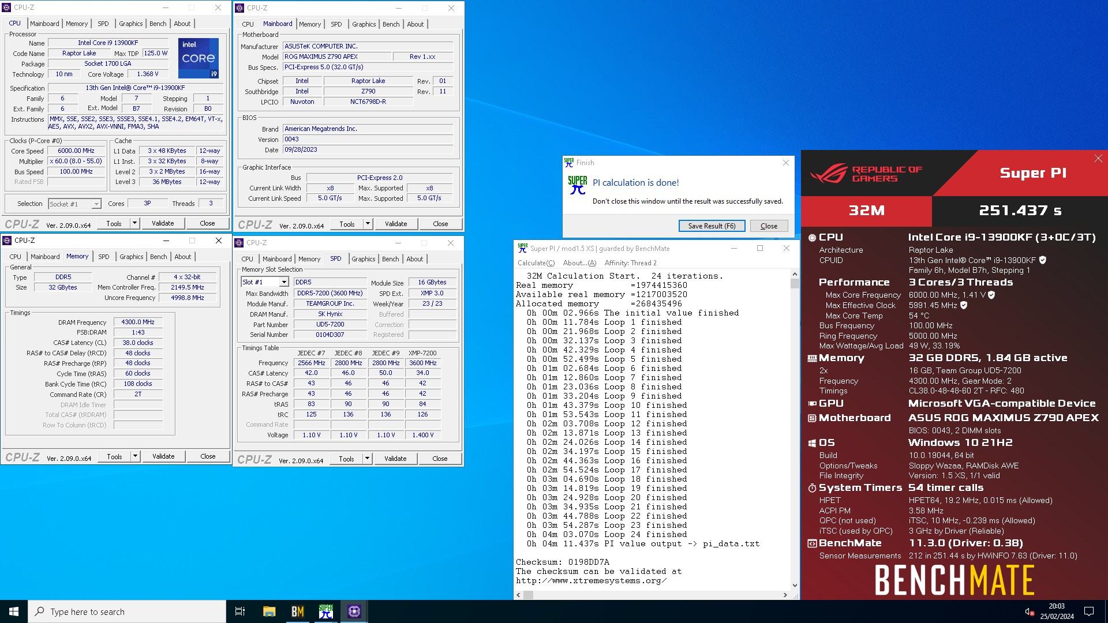Click the Republic of Gamers logo
1108x623 pixels.
866,173
